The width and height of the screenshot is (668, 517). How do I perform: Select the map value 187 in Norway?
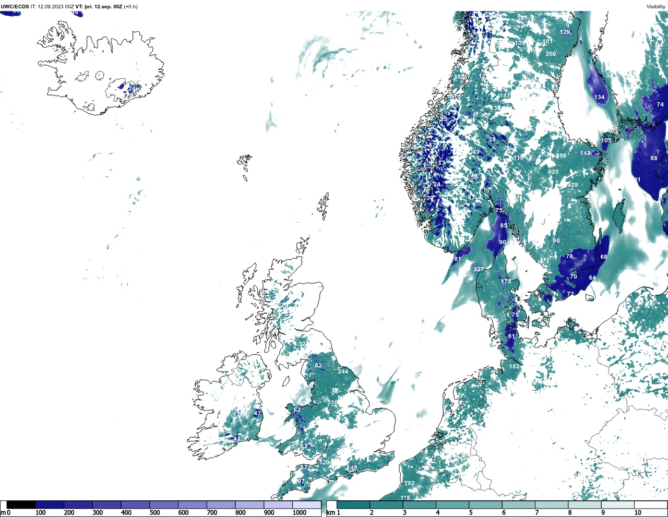505,95
